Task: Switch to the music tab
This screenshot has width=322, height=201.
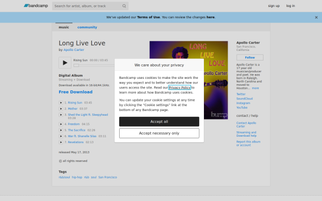Action: 64,27
